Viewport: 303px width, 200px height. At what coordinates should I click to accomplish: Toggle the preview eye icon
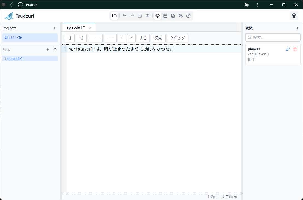pos(148,16)
